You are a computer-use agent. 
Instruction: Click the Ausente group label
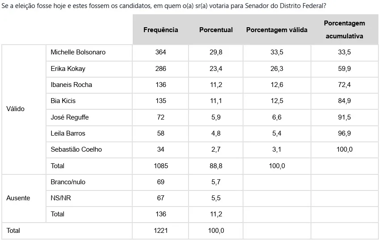click(x=18, y=198)
